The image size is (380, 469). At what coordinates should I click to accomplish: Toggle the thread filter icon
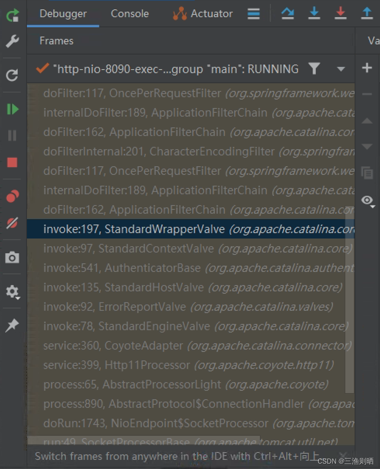[x=314, y=69]
